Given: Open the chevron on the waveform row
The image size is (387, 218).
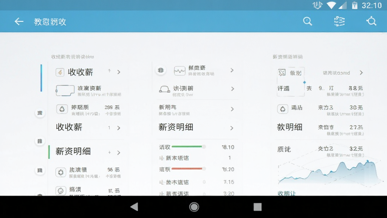Looking at the screenshot, I should pyautogui.click(x=232, y=70).
